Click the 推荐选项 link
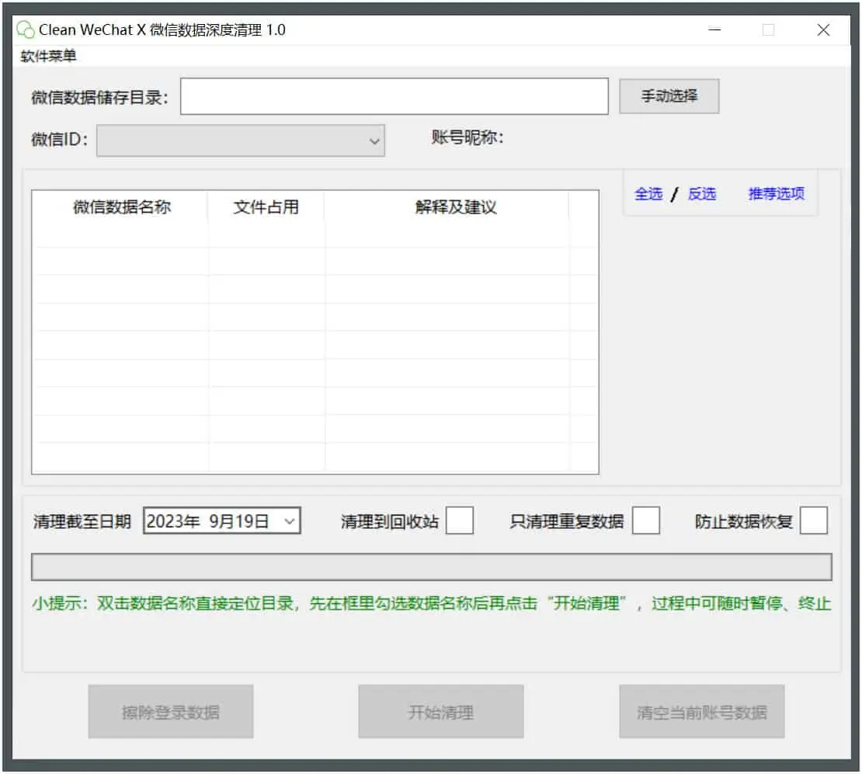862x774 pixels. coord(776,194)
